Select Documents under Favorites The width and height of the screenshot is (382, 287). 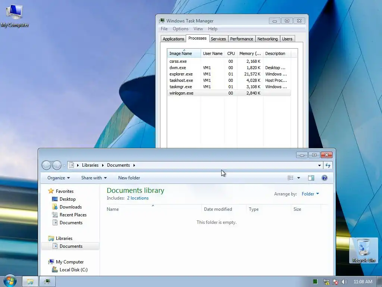coord(71,223)
